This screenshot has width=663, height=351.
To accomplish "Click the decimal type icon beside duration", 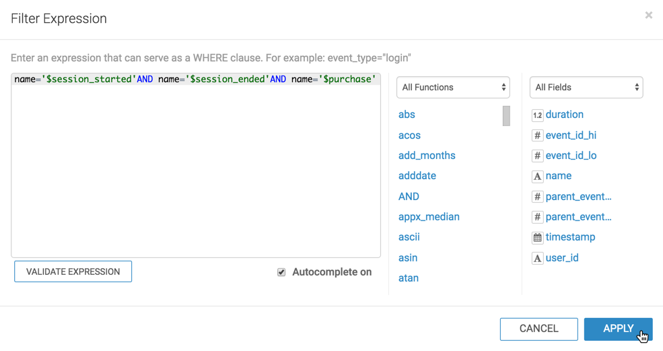I will [537, 115].
